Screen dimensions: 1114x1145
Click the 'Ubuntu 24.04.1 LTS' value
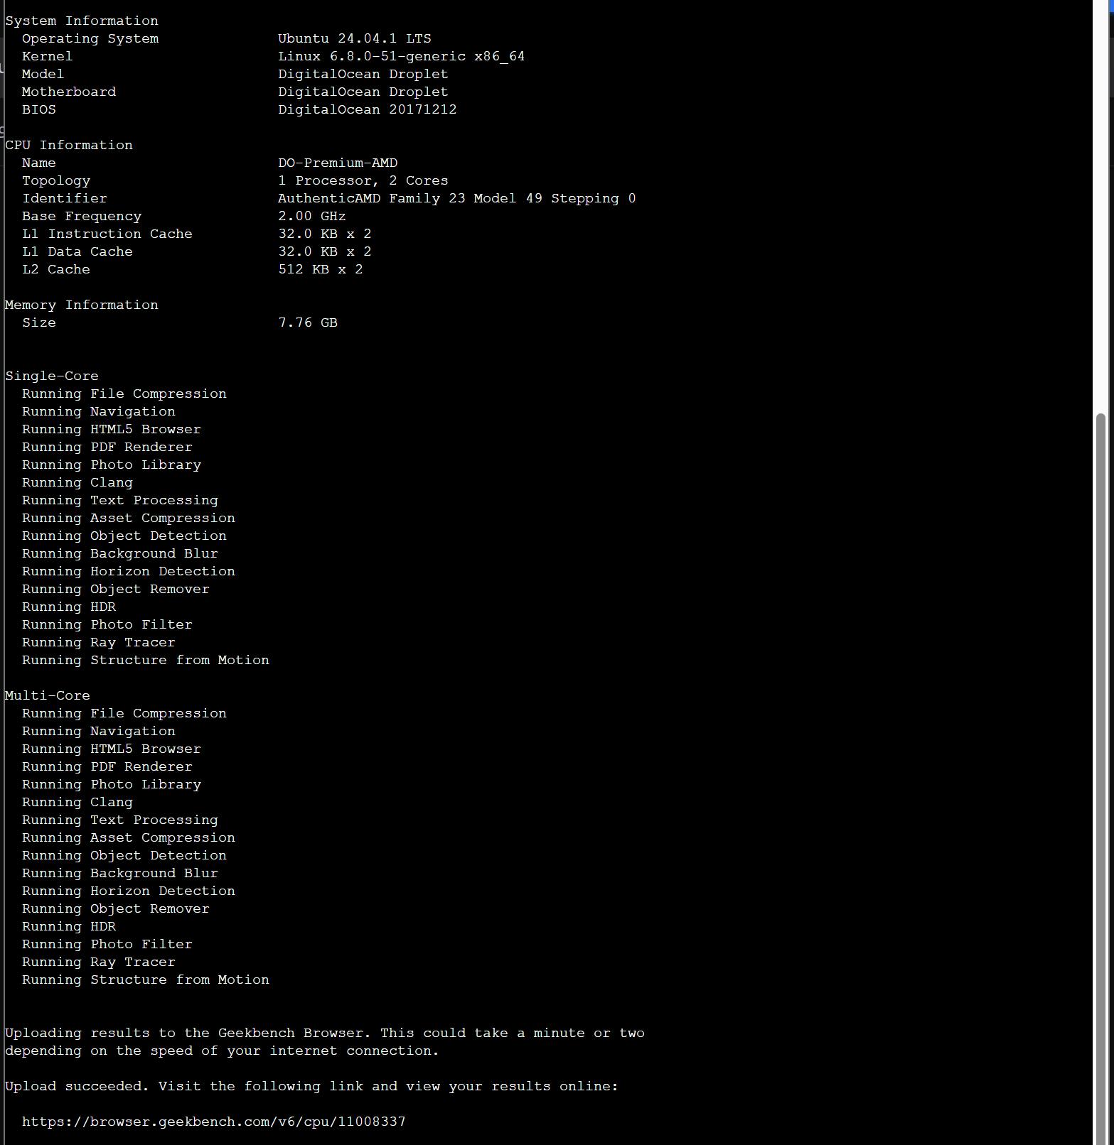[354, 38]
